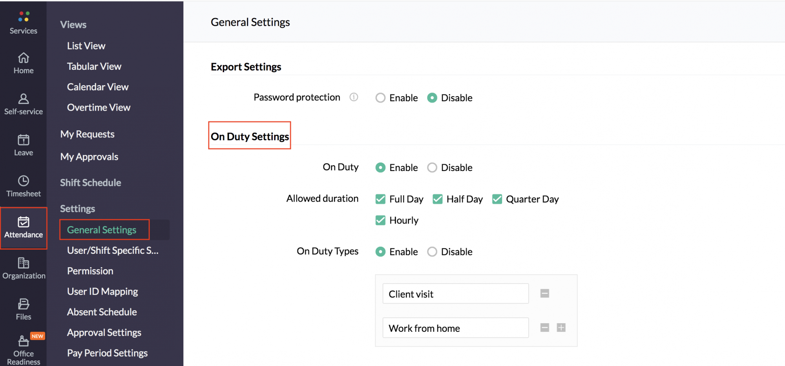This screenshot has height=366, width=785.
Task: Open the Timesheet clock icon
Action: 24,181
